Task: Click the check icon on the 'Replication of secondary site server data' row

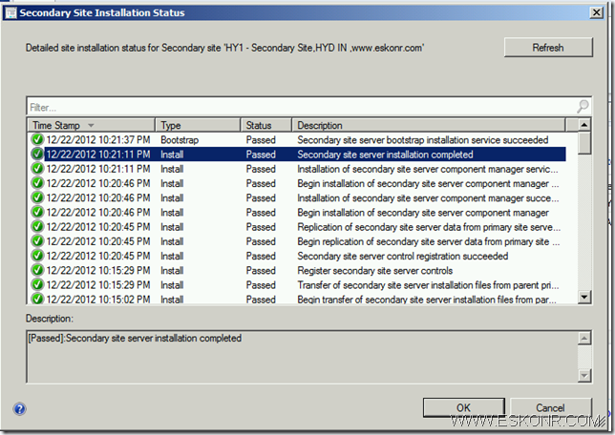Action: (x=37, y=226)
